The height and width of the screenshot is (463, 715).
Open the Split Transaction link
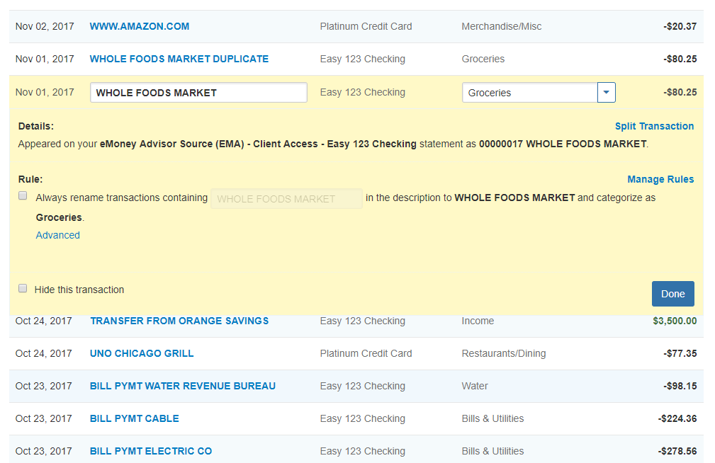pos(654,126)
